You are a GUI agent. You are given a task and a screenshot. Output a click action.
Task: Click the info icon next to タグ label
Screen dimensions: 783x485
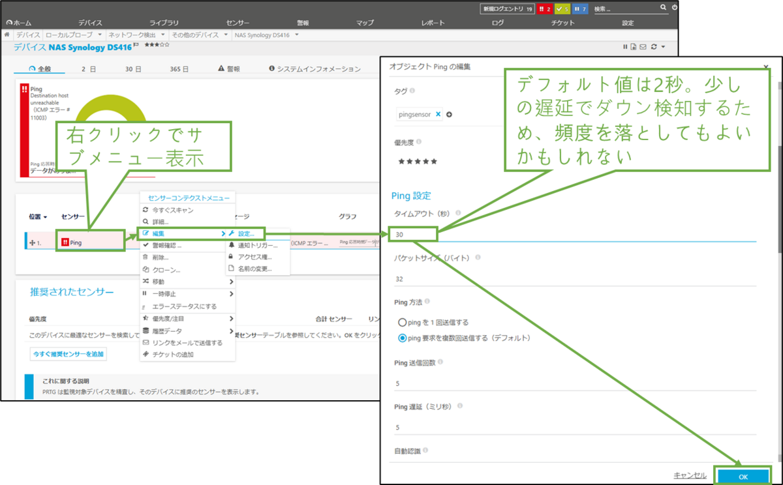[412, 91]
